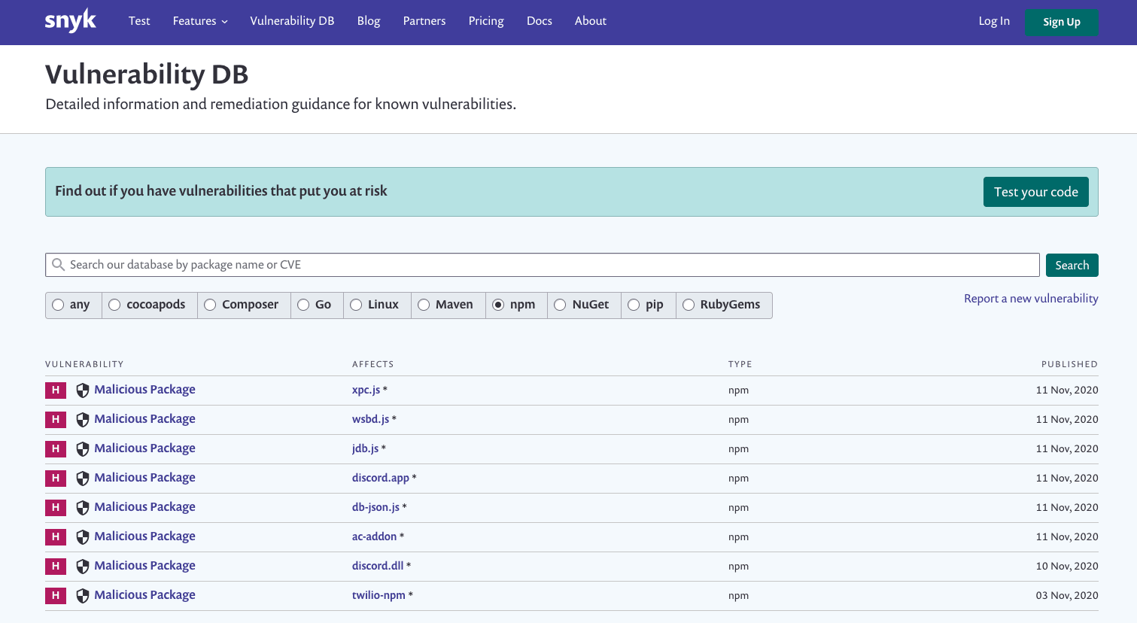Click high severity badge for ac-addon

56,536
